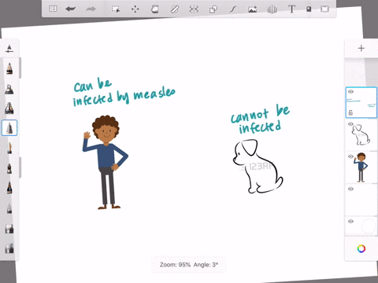The width and height of the screenshot is (378, 283).
Task: Toggle the fullscreen UI frame icon
Action: [324, 9]
